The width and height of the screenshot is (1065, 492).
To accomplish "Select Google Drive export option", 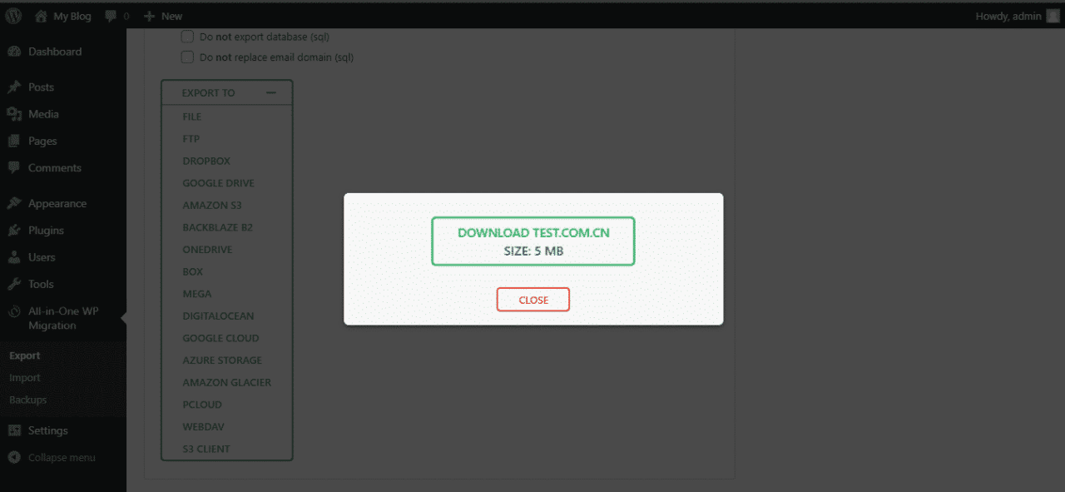I will pyautogui.click(x=218, y=183).
